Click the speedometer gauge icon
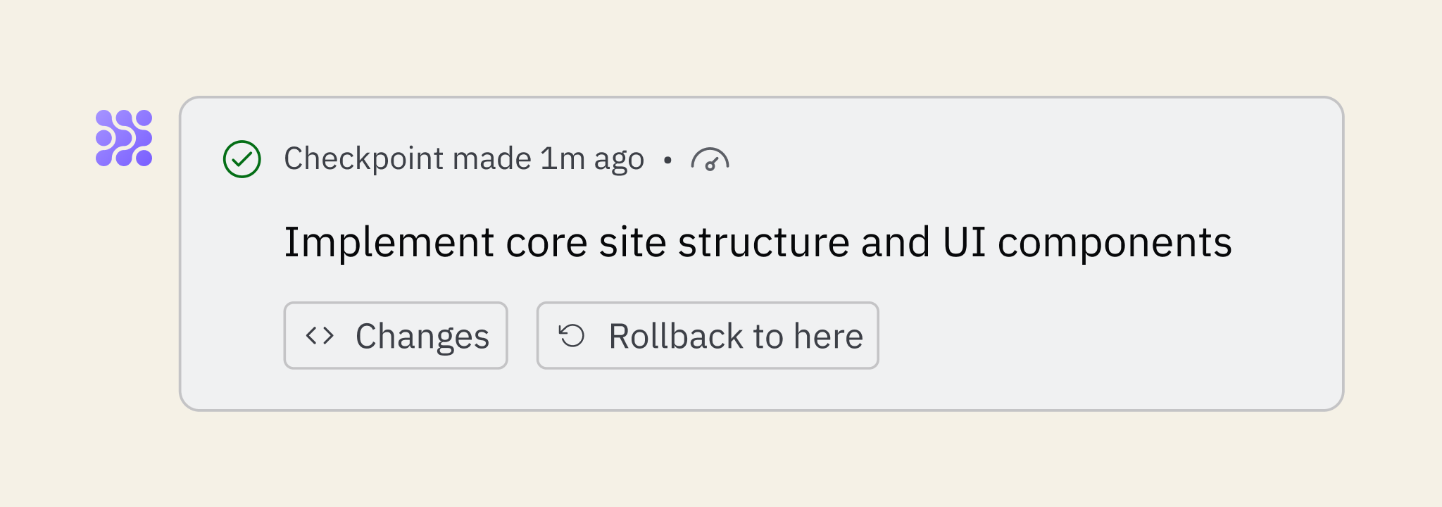The width and height of the screenshot is (1442, 507). pos(710,159)
